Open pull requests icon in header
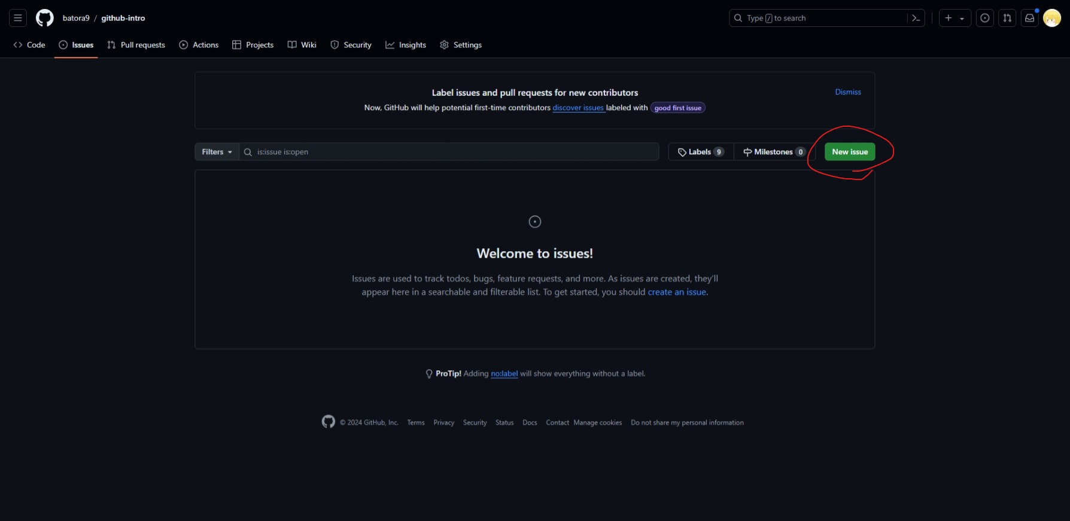Screen dimensions: 1070x521 click(1007, 18)
